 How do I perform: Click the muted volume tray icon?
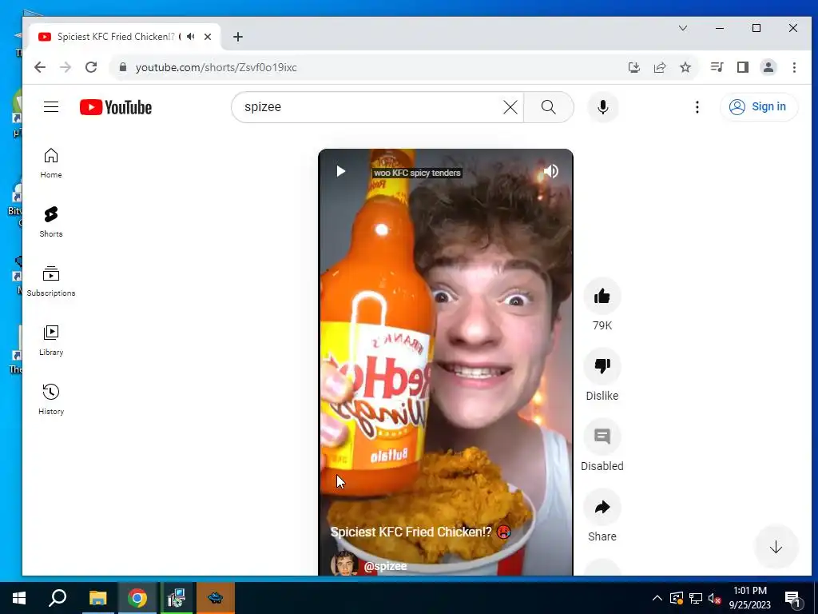tap(715, 598)
